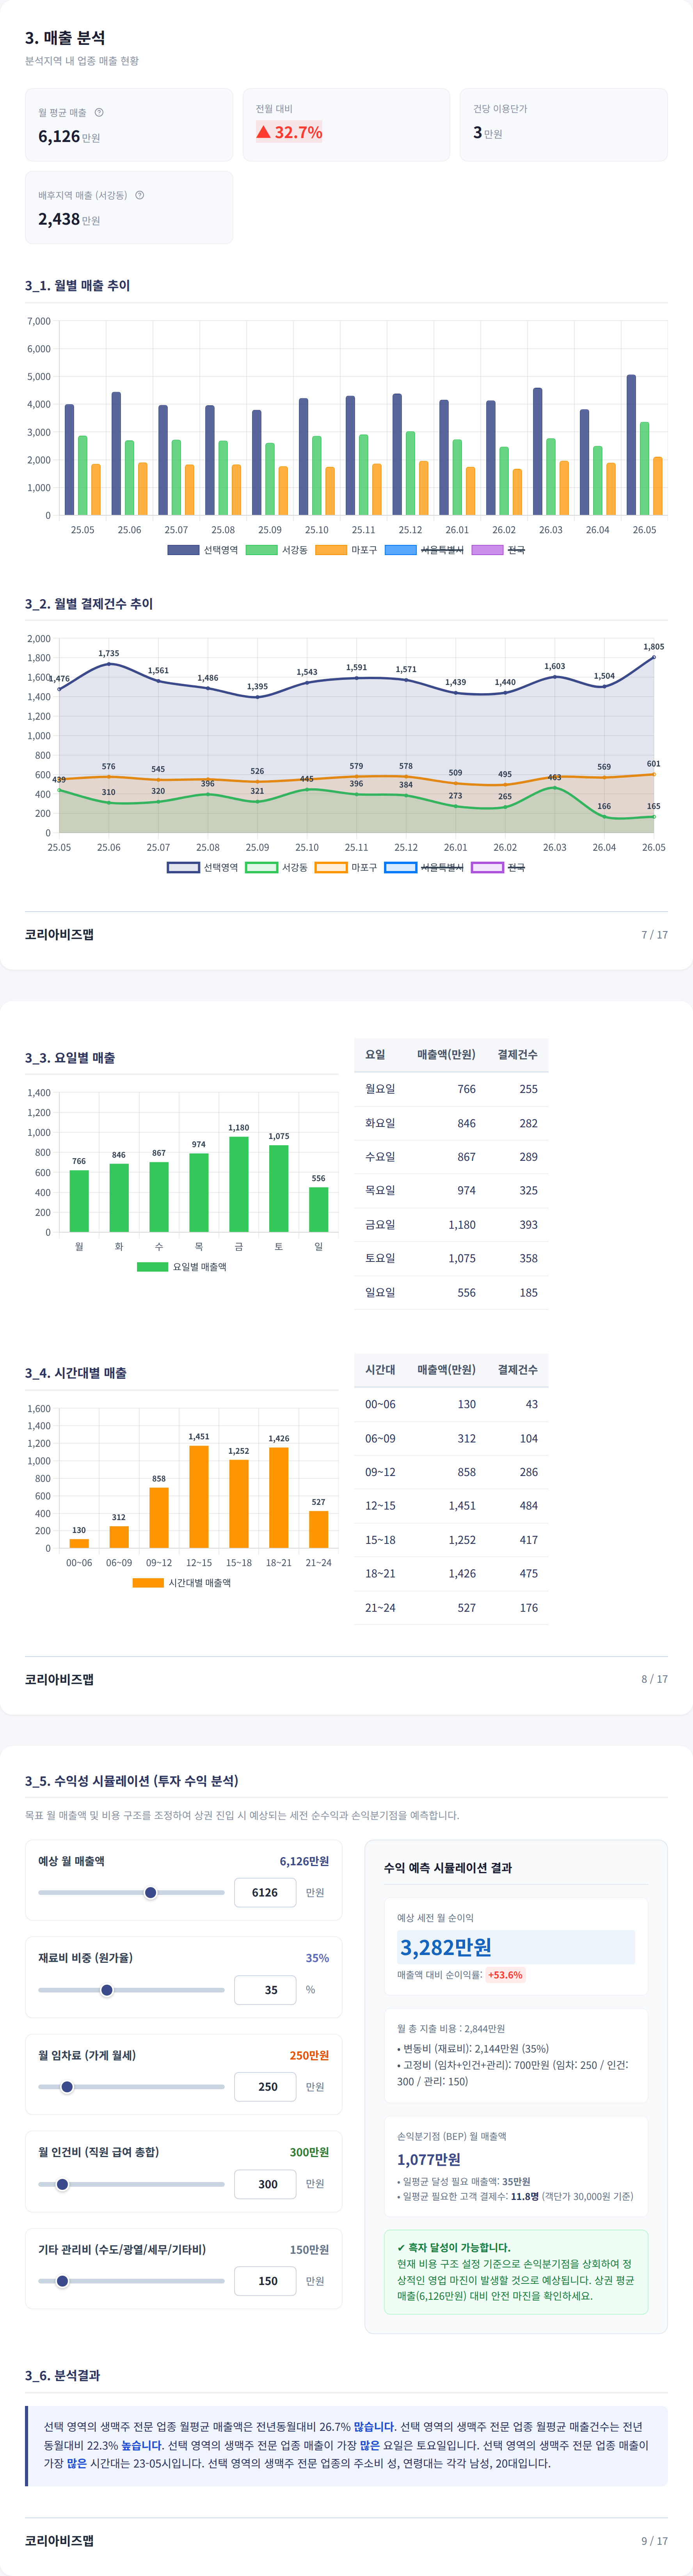The image size is (693, 2576).
Task: Focus the 300 labor cost input
Action: pos(265,2184)
